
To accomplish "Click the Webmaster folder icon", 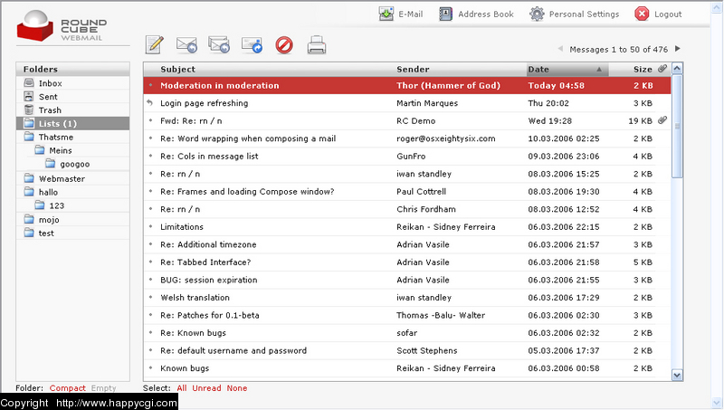I will [29, 178].
